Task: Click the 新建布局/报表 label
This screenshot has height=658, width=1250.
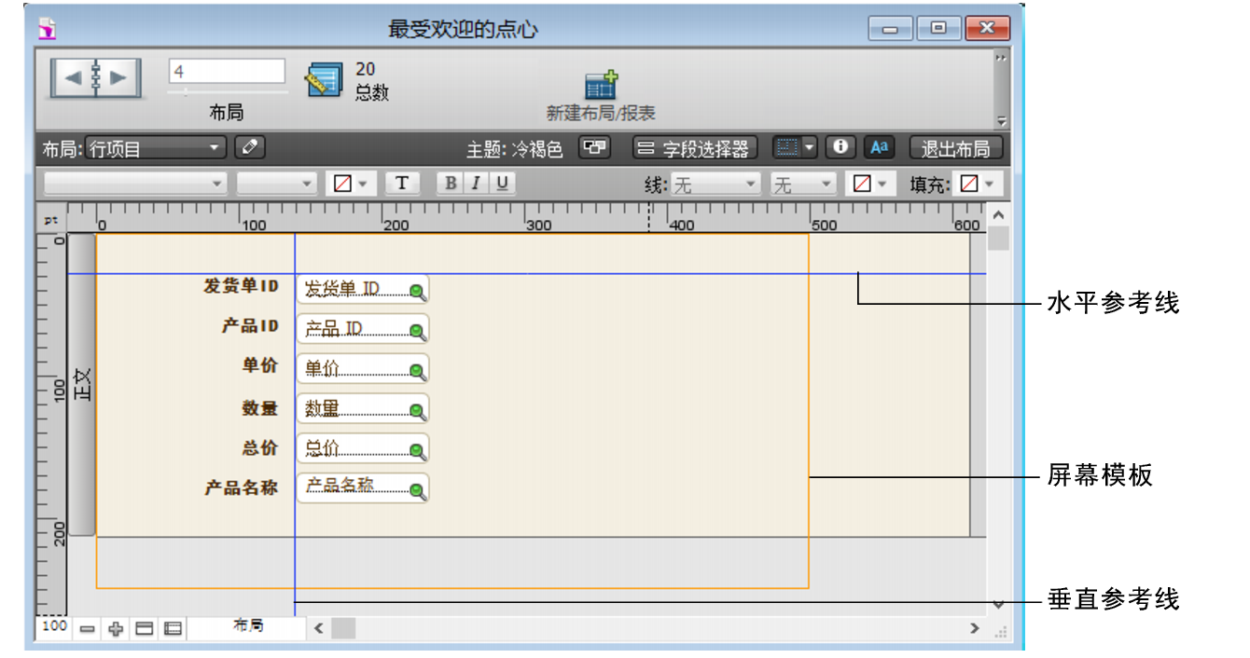Action: 601,113
